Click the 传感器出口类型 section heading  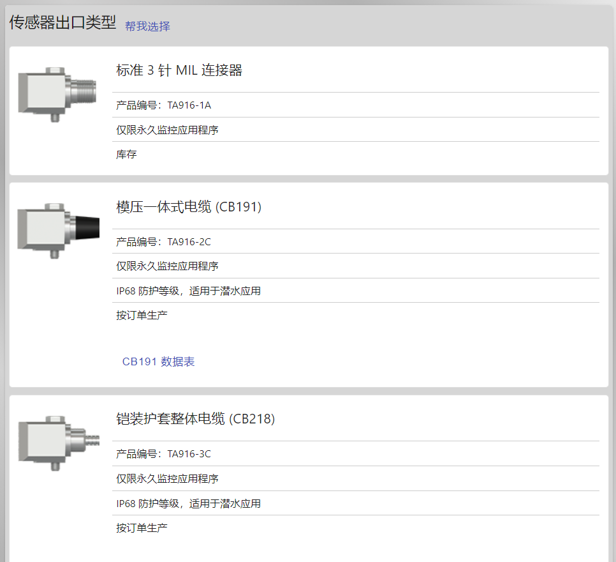62,22
